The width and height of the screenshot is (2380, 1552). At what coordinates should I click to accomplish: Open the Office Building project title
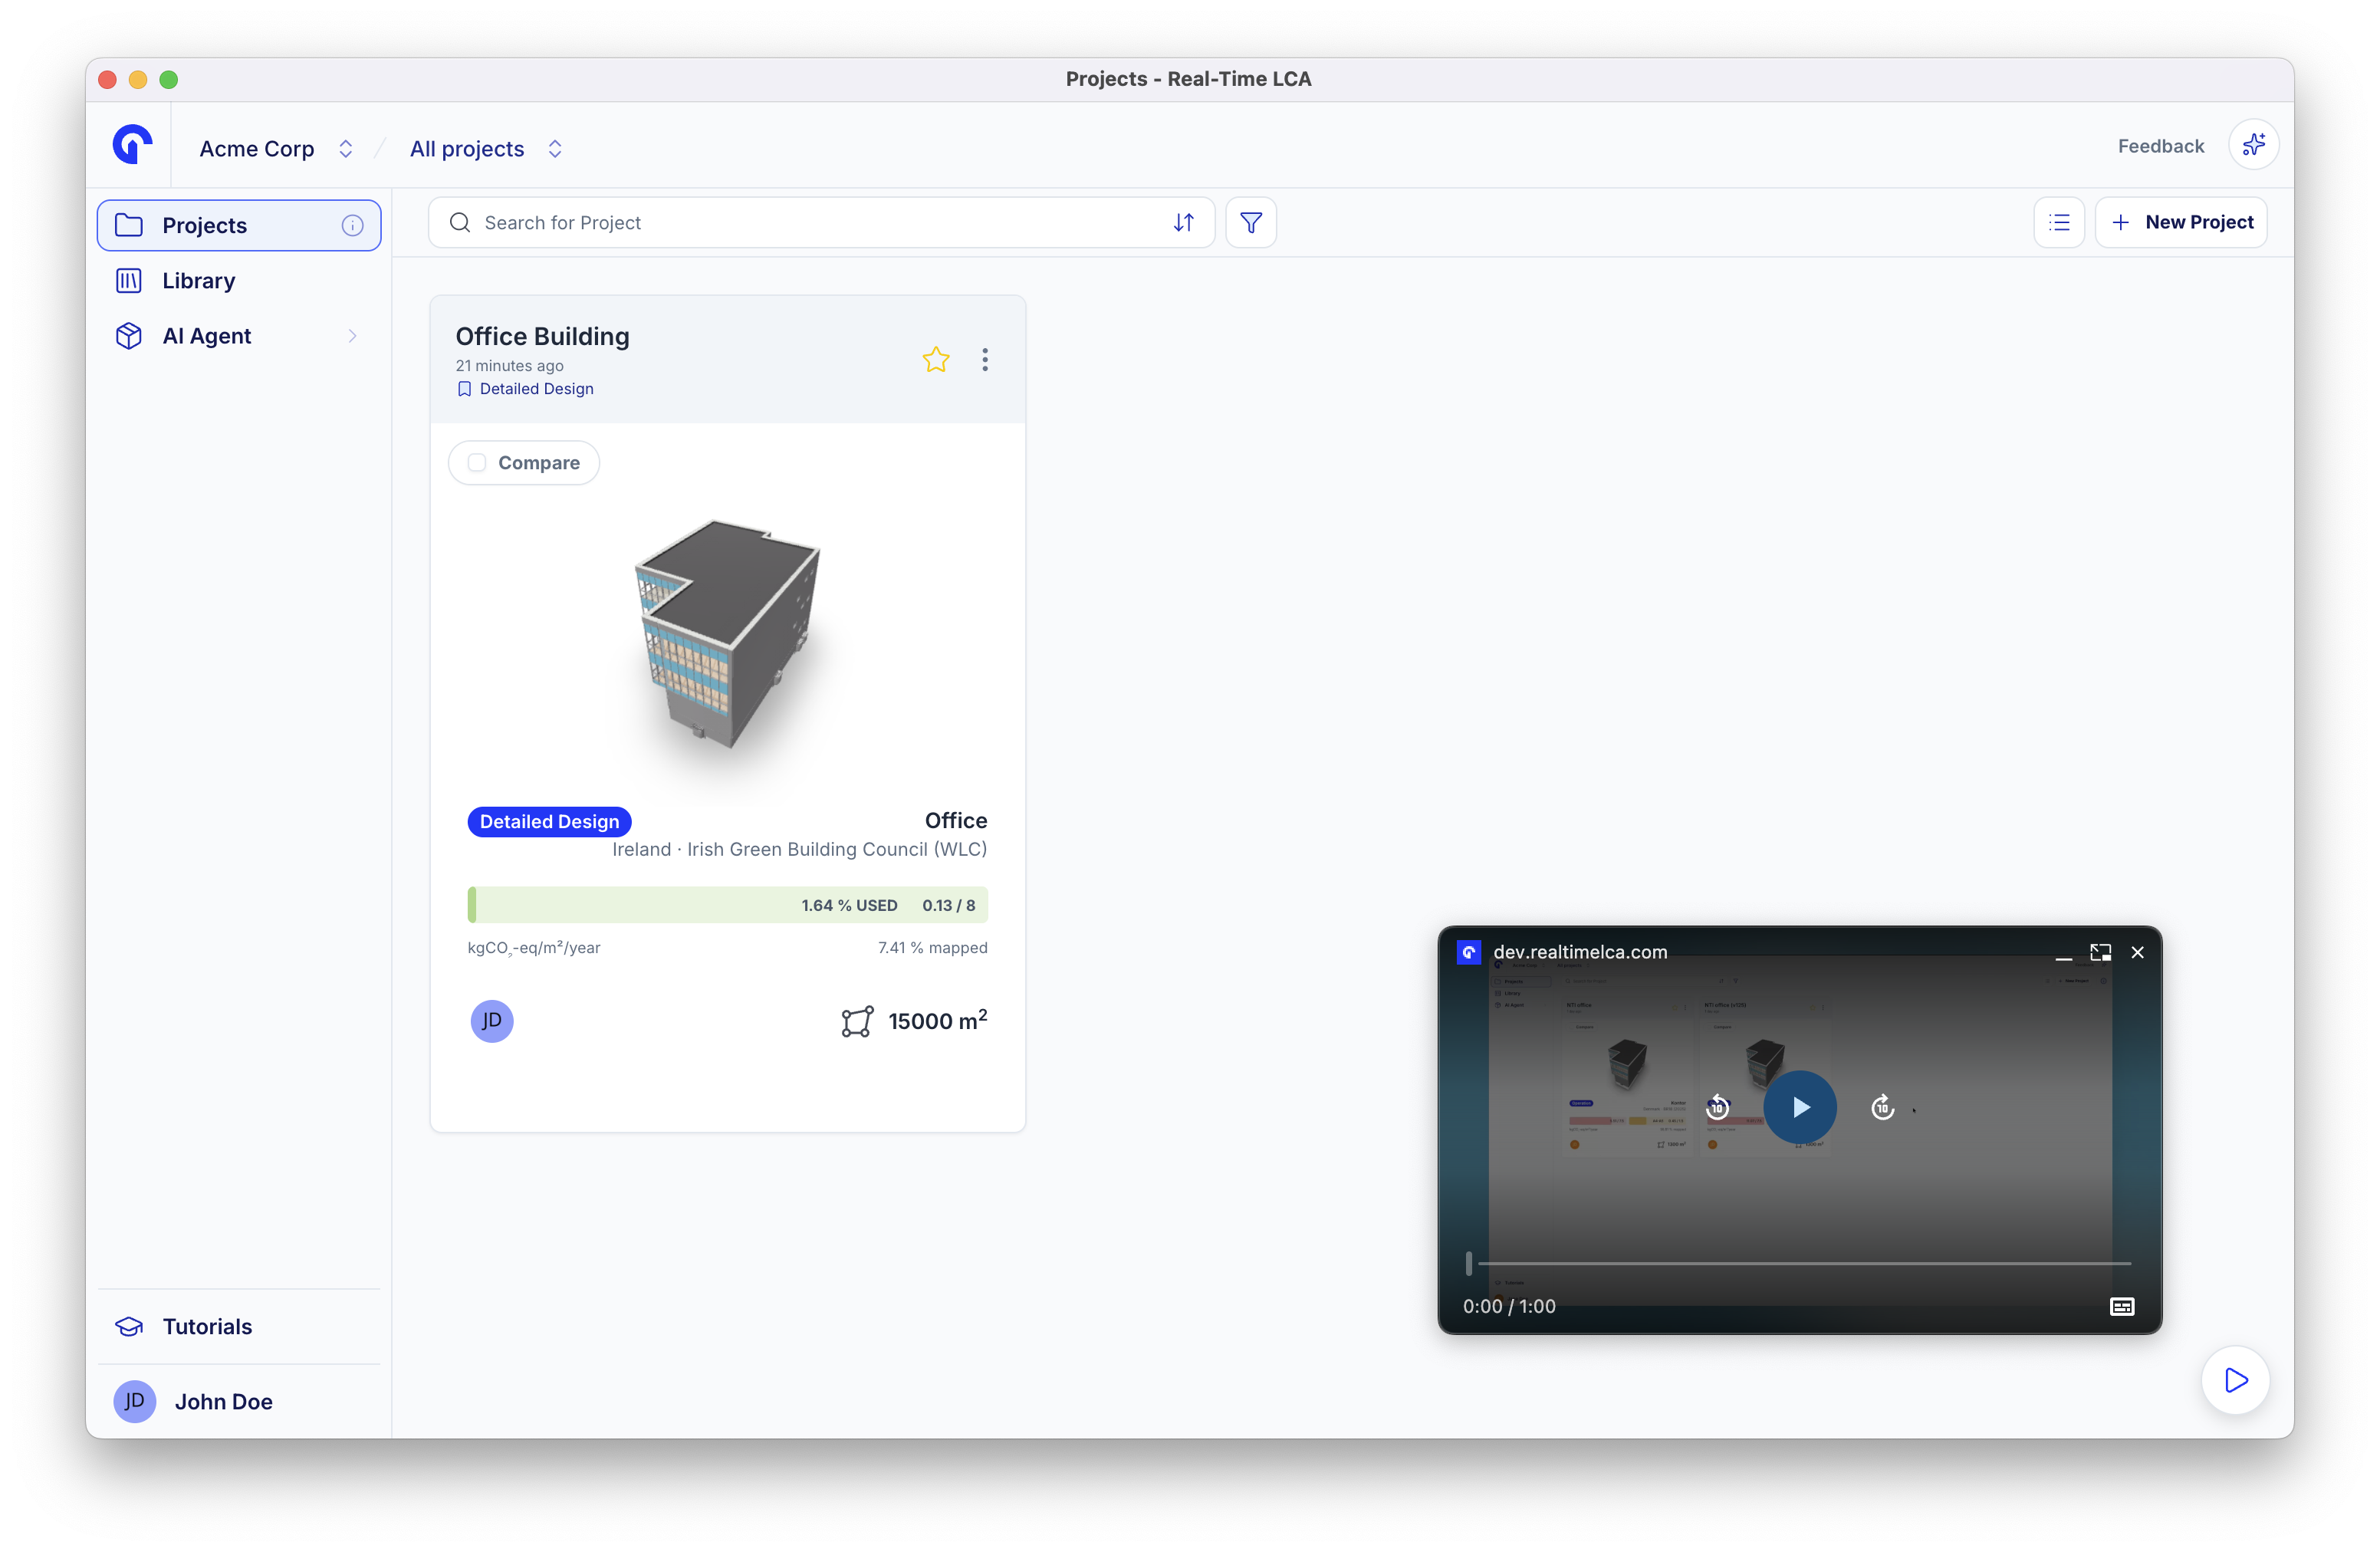(x=543, y=336)
